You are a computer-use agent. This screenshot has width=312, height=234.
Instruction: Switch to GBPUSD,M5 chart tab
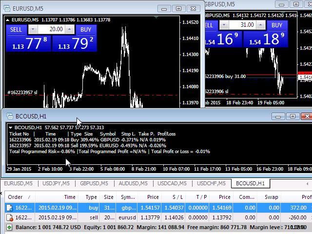tap(94, 183)
